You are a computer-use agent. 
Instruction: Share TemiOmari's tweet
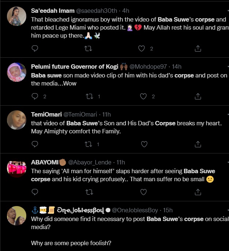(x=198, y=144)
